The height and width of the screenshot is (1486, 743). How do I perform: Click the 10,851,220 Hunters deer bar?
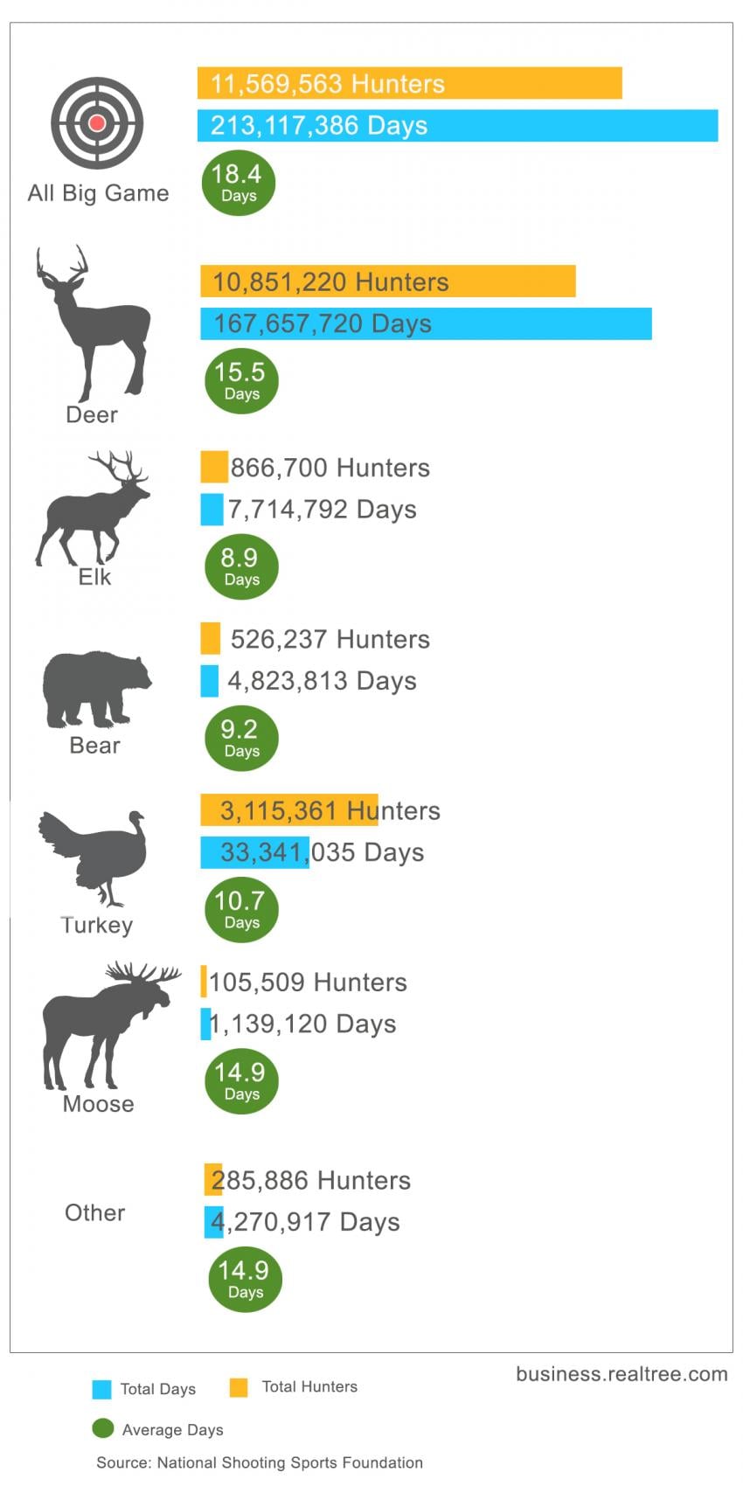[387, 281]
